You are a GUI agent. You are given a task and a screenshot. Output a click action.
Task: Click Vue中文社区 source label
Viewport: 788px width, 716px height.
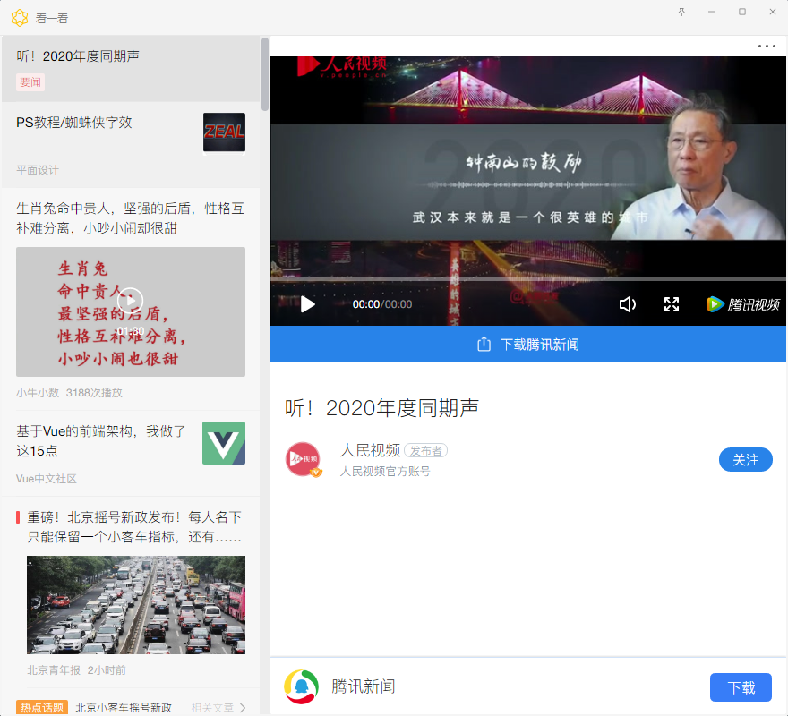pos(47,478)
